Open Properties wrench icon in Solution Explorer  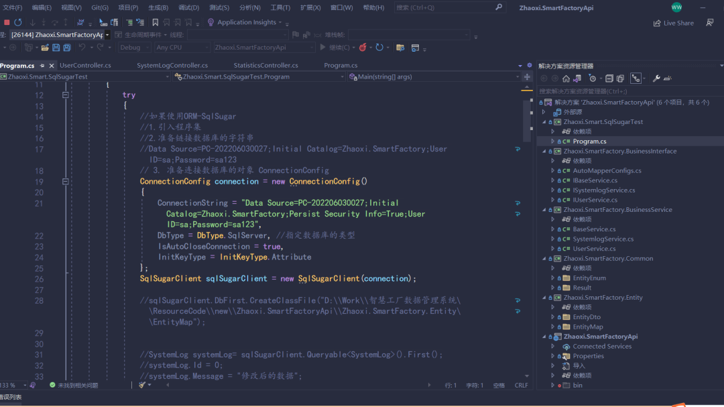click(656, 78)
